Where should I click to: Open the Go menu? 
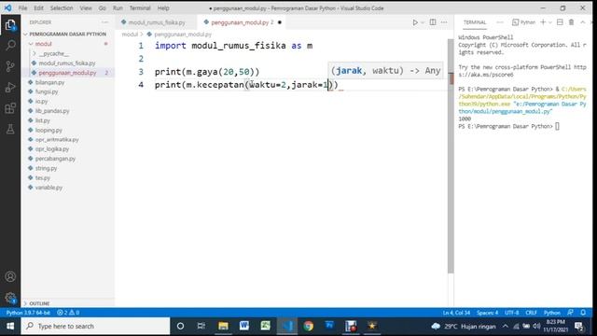pos(102,8)
